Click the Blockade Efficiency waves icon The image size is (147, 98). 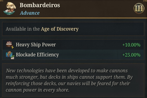coord(9,54)
